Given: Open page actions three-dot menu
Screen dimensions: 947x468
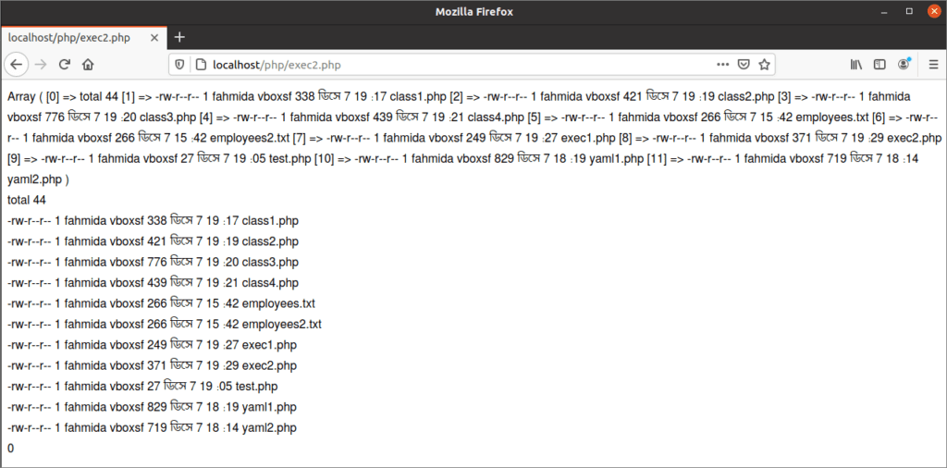Looking at the screenshot, I should (722, 65).
